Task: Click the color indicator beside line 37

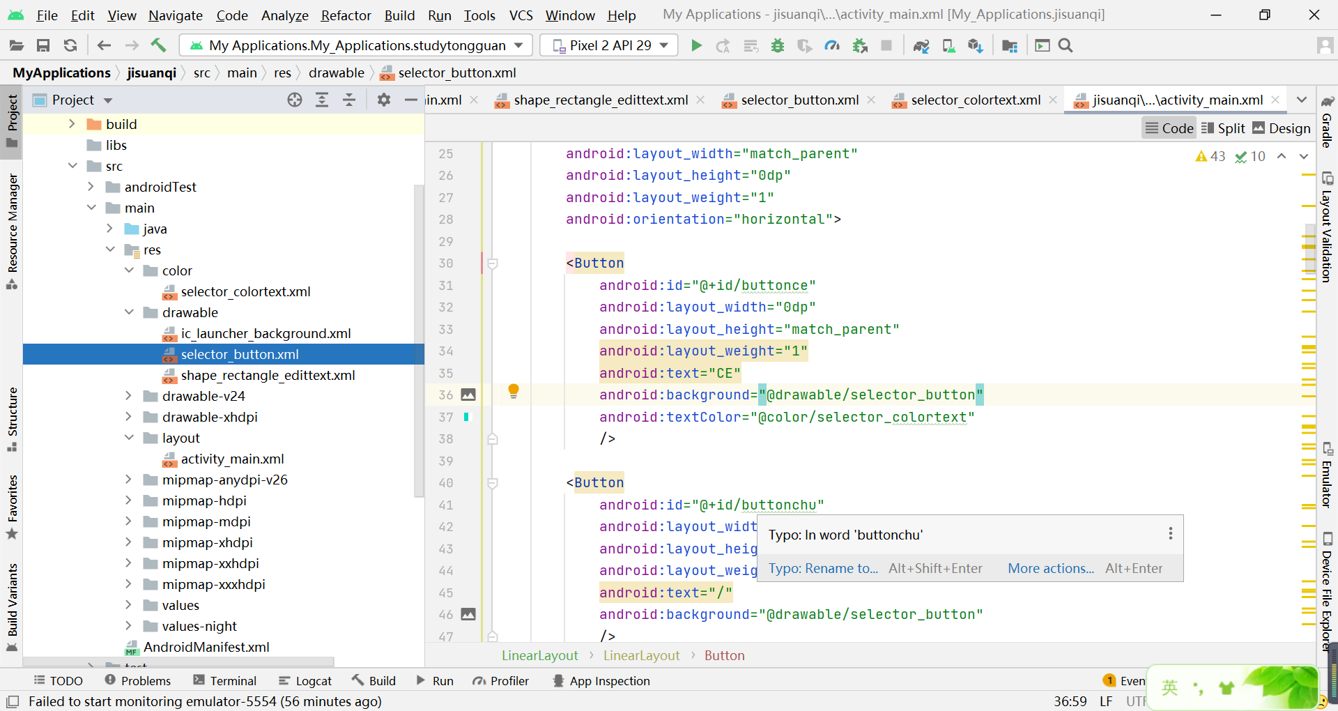Action: coord(468,417)
